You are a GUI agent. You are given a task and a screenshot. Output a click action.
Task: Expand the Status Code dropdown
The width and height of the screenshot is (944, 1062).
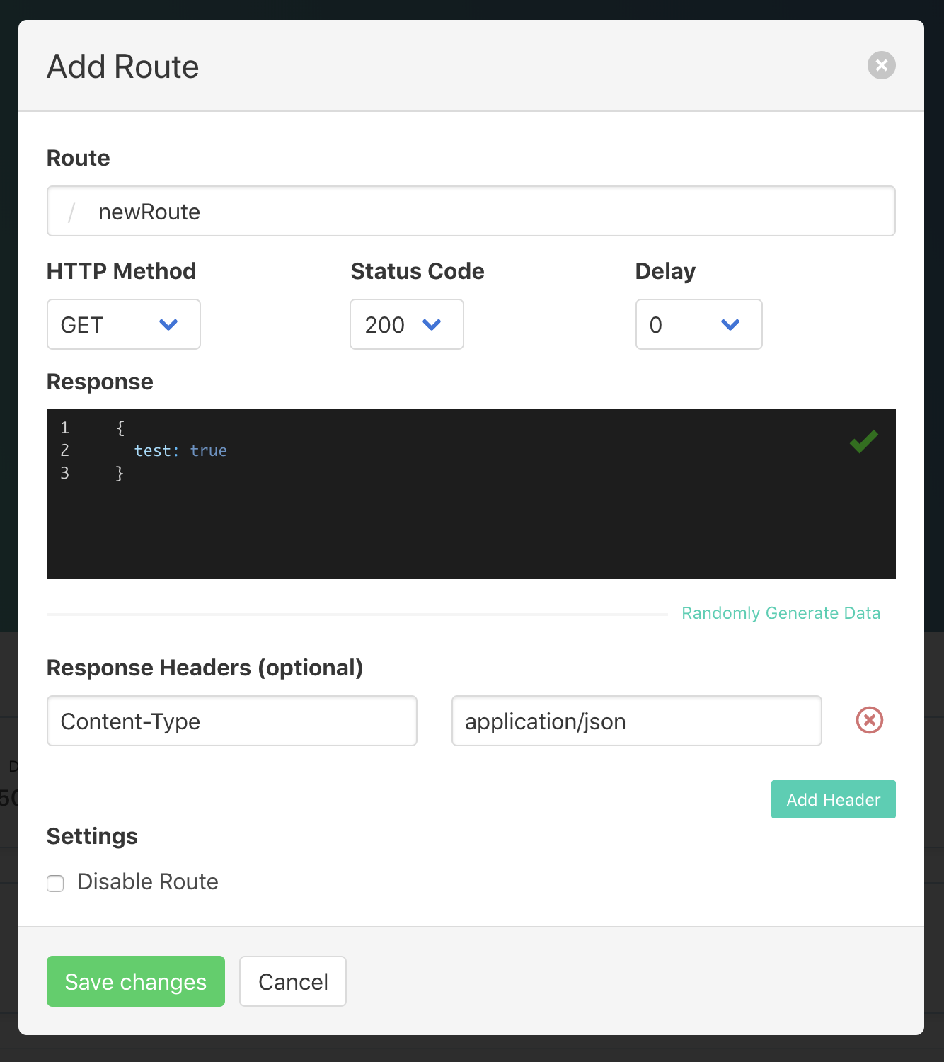[407, 324]
